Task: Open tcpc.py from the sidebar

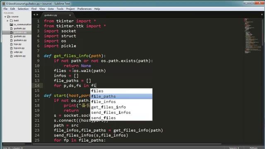Action: [x=17, y=44]
